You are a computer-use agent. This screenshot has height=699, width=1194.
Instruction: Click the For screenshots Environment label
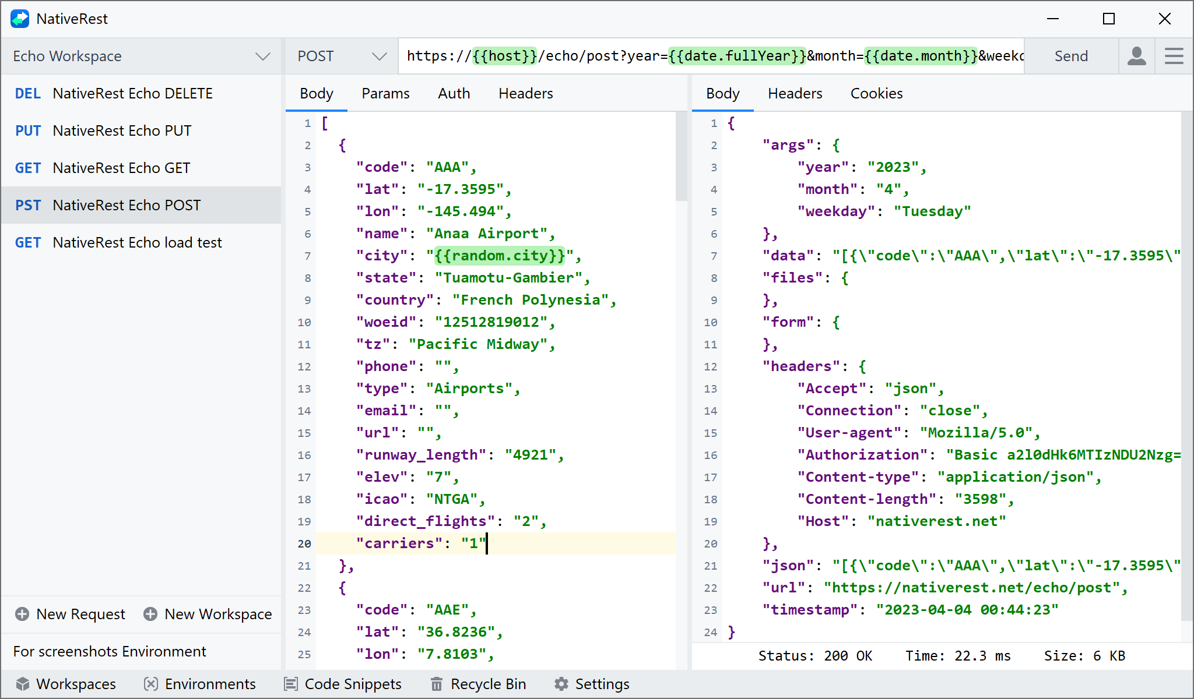point(110,651)
